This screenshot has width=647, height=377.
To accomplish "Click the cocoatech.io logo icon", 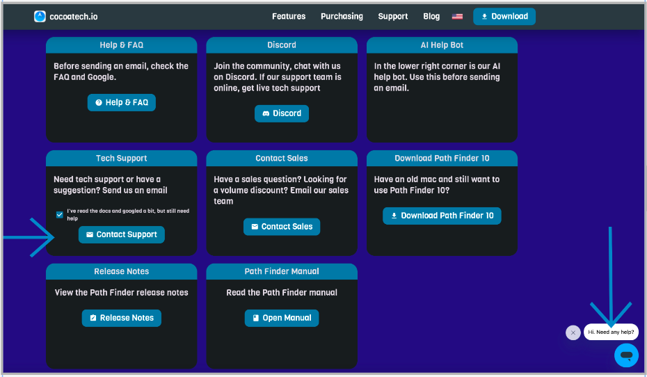I will point(40,17).
